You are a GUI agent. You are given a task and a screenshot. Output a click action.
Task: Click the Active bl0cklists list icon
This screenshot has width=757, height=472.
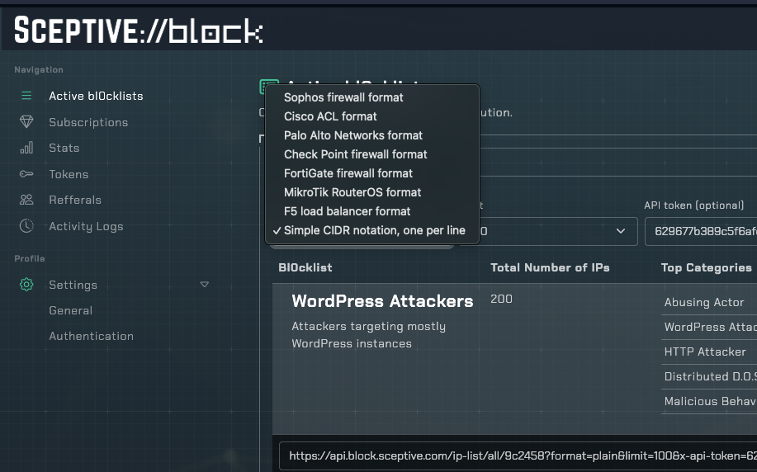point(26,96)
